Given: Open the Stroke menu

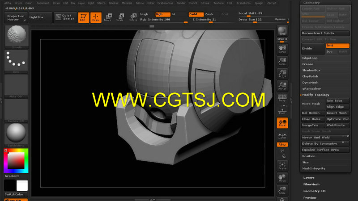Looking at the screenshot, I should pos(205,3).
